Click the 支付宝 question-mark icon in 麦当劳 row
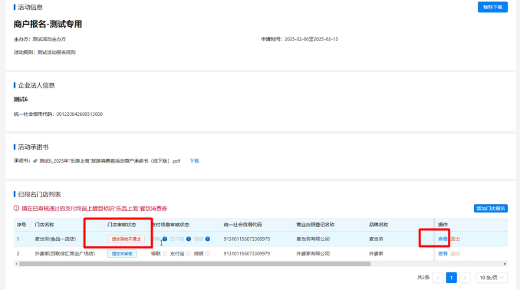Image resolution: width=520 pixels, height=290 pixels. pos(187,239)
